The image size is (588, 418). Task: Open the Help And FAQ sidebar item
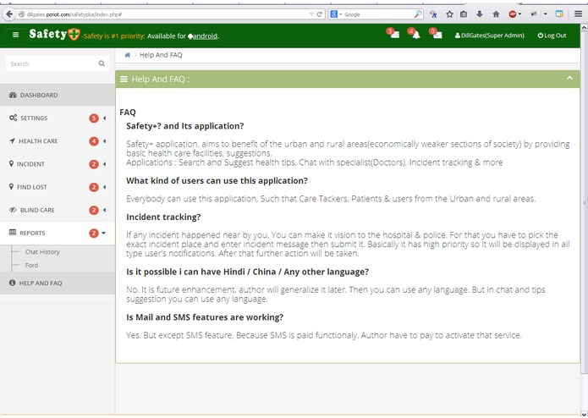pos(58,283)
